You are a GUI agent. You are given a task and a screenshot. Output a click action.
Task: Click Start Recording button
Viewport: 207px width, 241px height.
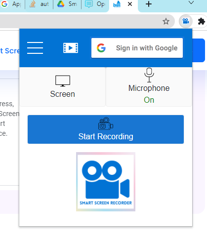[106, 129]
